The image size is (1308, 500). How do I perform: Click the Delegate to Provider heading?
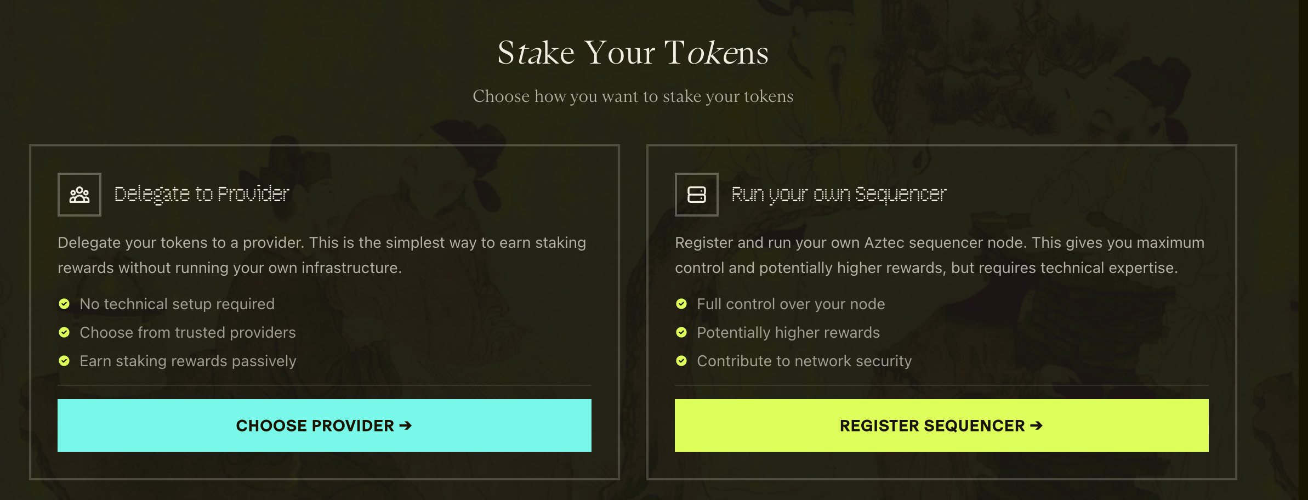click(x=202, y=195)
